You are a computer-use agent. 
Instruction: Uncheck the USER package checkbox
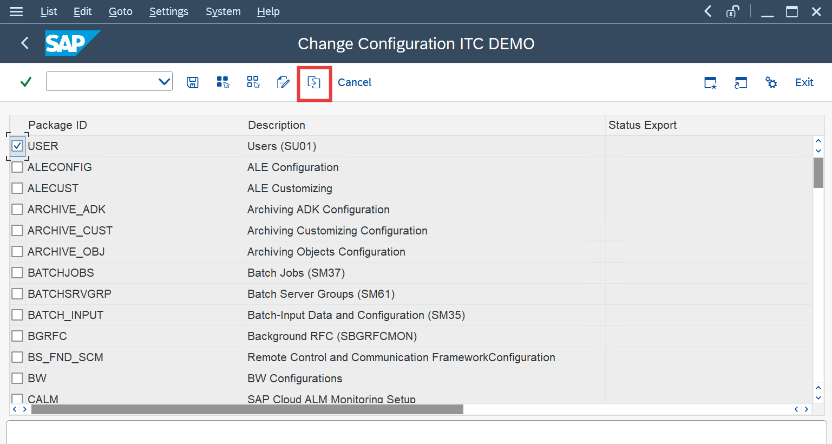(x=17, y=146)
